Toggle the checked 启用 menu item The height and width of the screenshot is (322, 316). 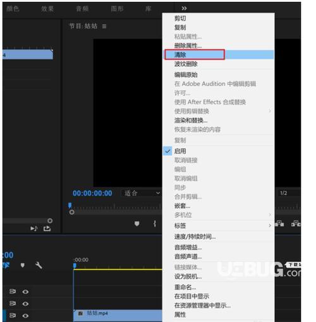tap(219, 151)
